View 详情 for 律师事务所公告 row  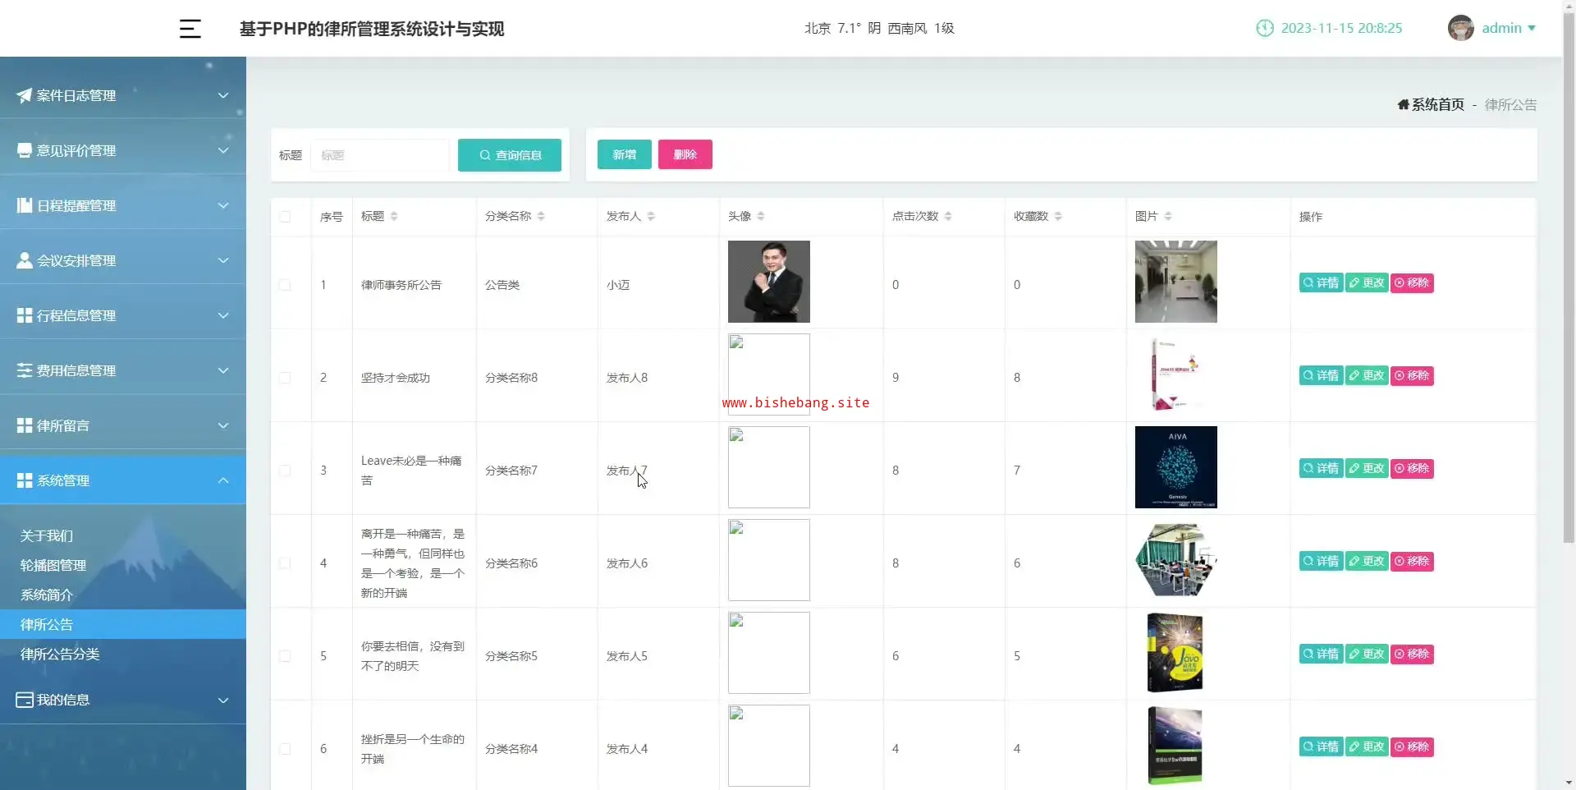coord(1321,282)
